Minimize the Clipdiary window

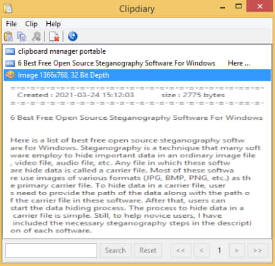[222, 7]
